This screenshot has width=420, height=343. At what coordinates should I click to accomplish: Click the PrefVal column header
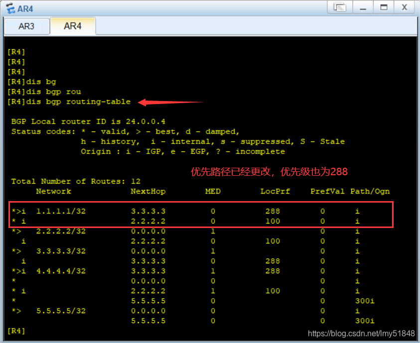(x=327, y=191)
